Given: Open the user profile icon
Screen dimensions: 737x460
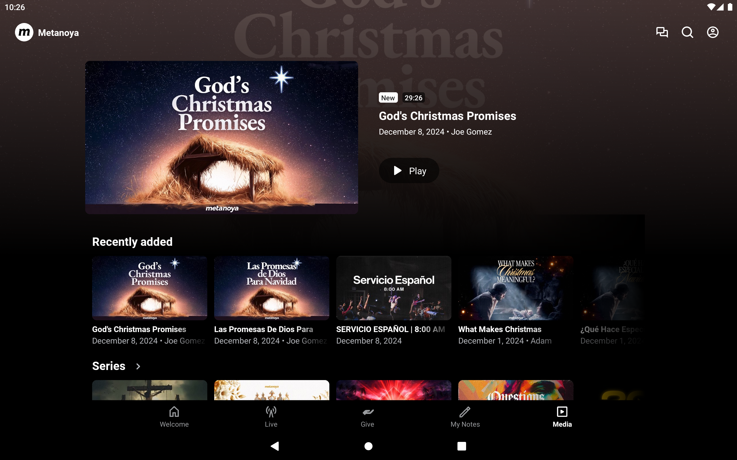Looking at the screenshot, I should click(713, 32).
